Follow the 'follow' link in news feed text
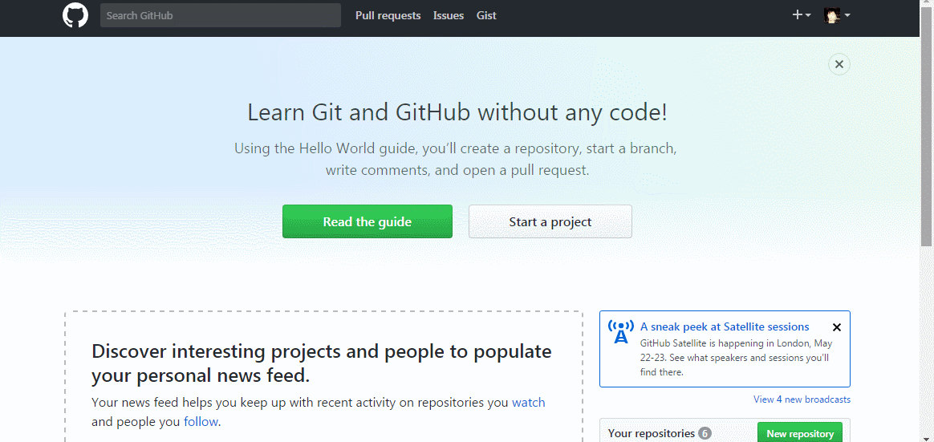The image size is (934, 442). (201, 422)
